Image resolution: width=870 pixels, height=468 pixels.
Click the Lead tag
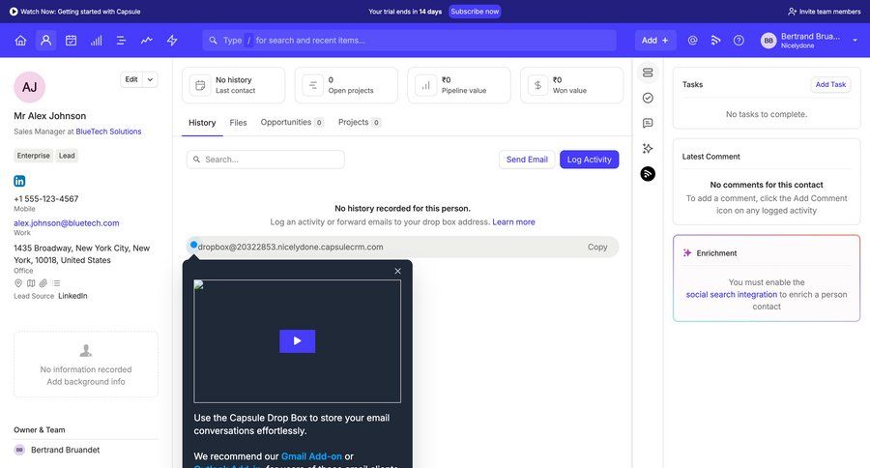(x=67, y=156)
